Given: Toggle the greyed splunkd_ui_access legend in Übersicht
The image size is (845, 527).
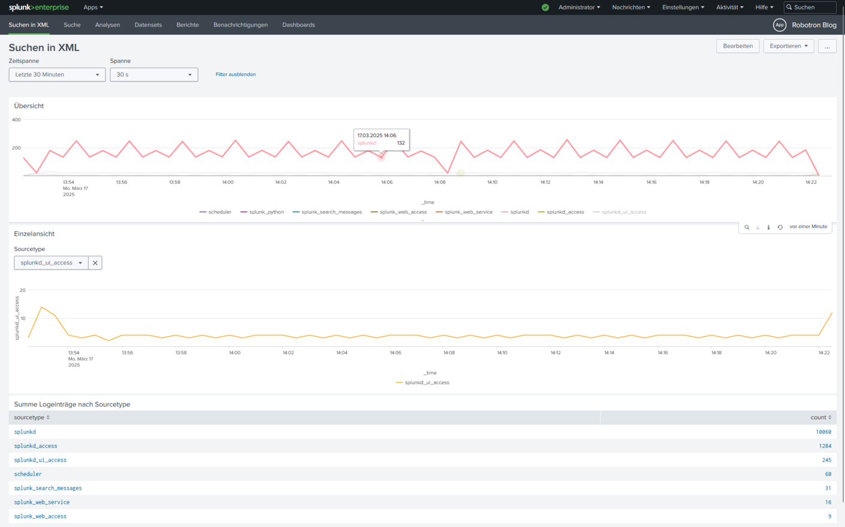Looking at the screenshot, I should coord(619,212).
